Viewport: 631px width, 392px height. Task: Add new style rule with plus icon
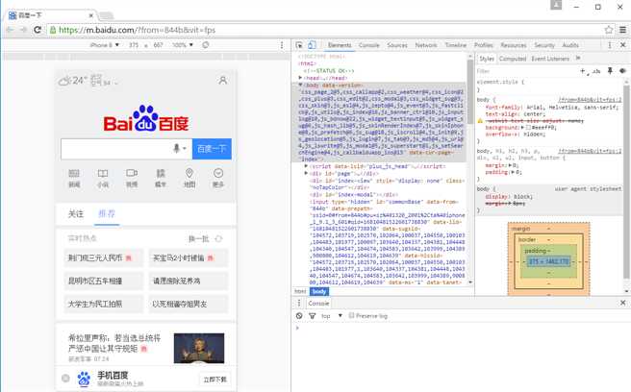[583, 71]
